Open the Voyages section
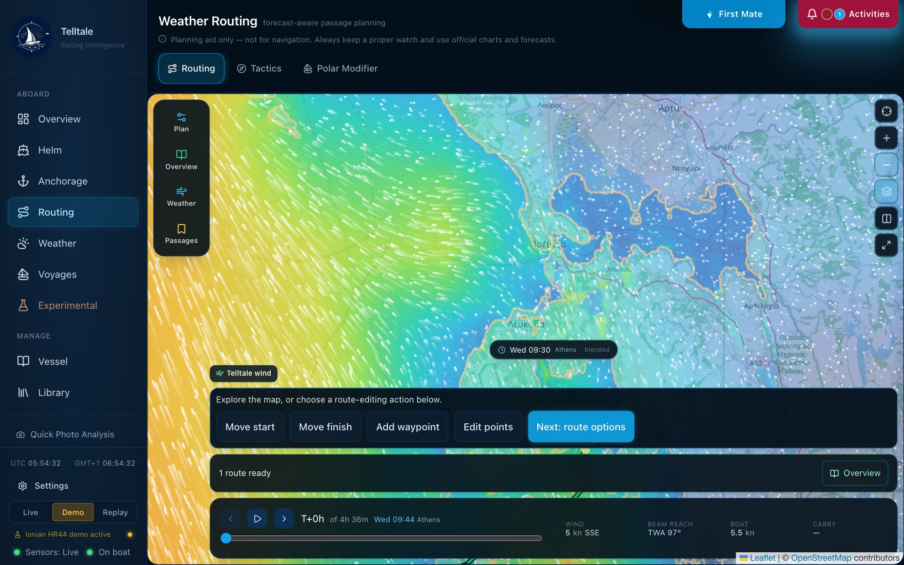This screenshot has width=904, height=565. point(73,274)
